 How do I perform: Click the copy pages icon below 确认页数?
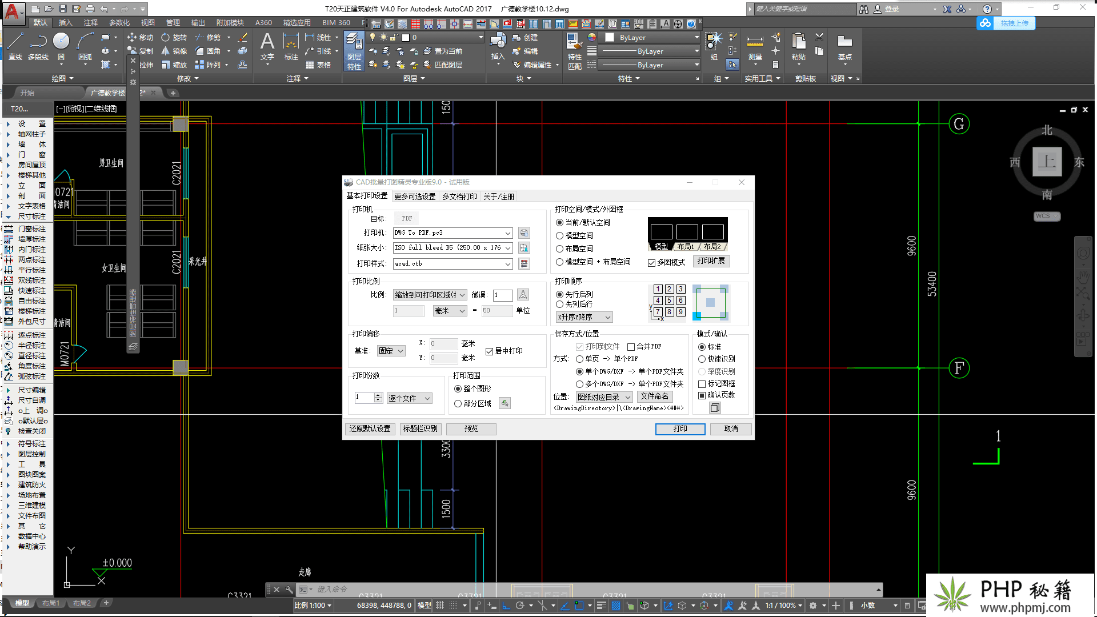(715, 407)
